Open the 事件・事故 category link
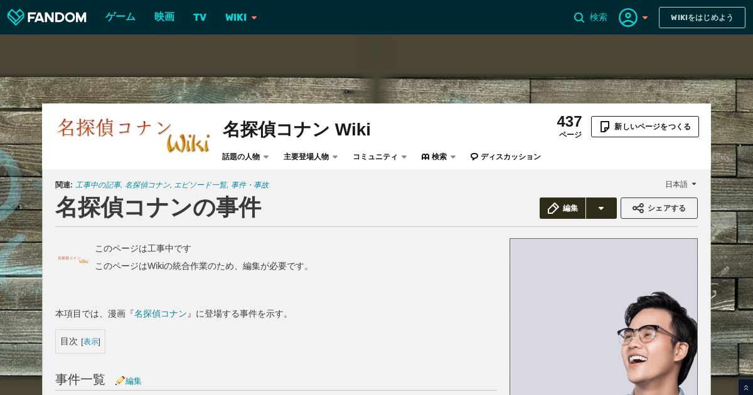The width and height of the screenshot is (753, 395). 250,185
